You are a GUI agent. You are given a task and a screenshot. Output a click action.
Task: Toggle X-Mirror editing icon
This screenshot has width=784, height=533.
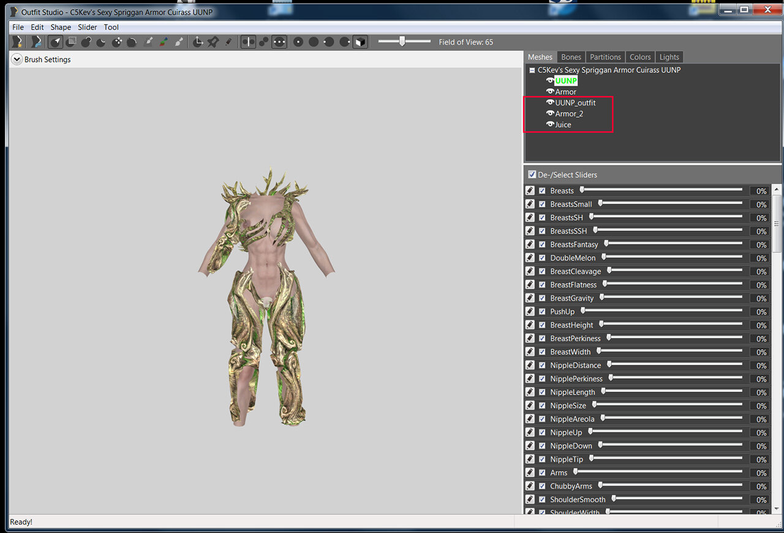click(x=248, y=42)
